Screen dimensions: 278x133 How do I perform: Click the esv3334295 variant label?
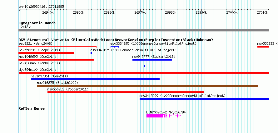pos(153,44)
